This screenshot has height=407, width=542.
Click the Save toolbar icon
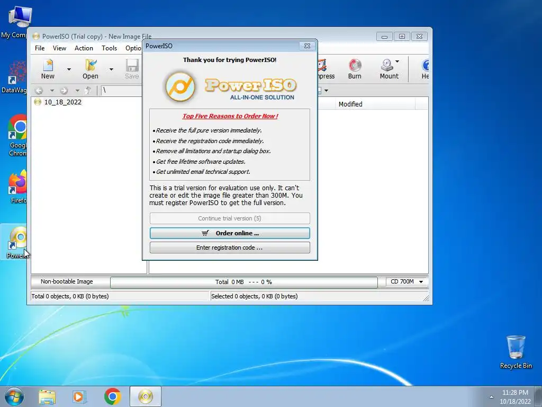[132, 69]
